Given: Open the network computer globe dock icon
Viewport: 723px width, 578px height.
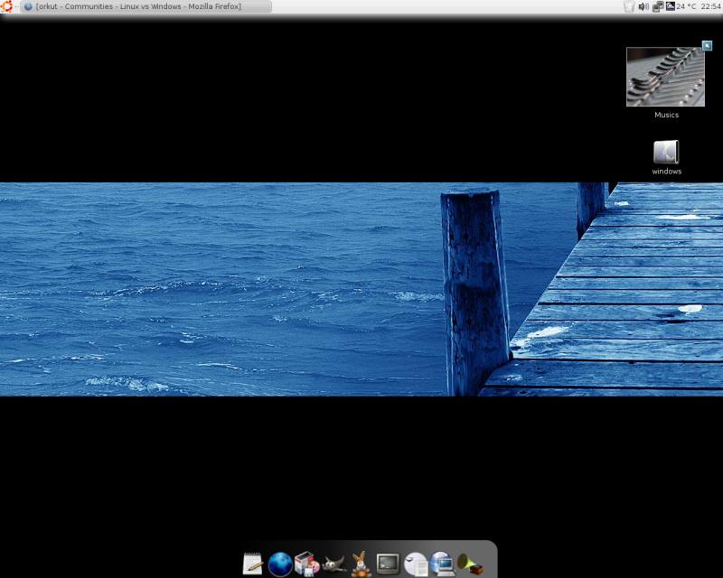Looking at the screenshot, I should pos(442,564).
